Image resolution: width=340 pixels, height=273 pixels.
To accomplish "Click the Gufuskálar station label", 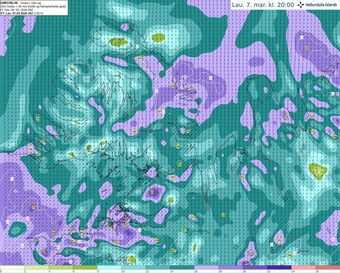I will click(31, 238).
